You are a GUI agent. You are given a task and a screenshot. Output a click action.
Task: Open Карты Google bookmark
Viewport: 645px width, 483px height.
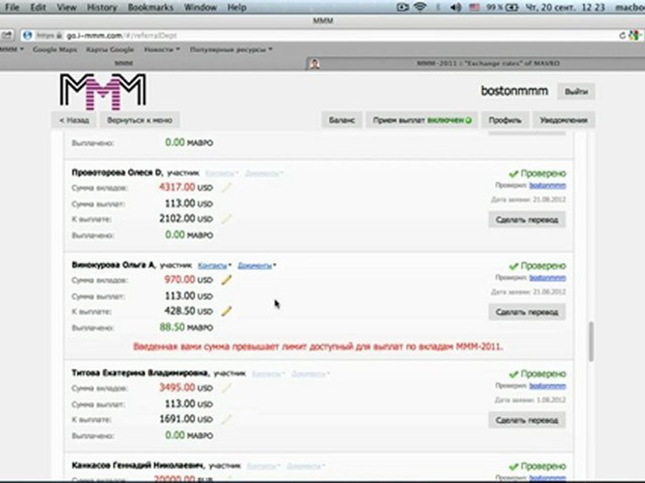click(110, 49)
